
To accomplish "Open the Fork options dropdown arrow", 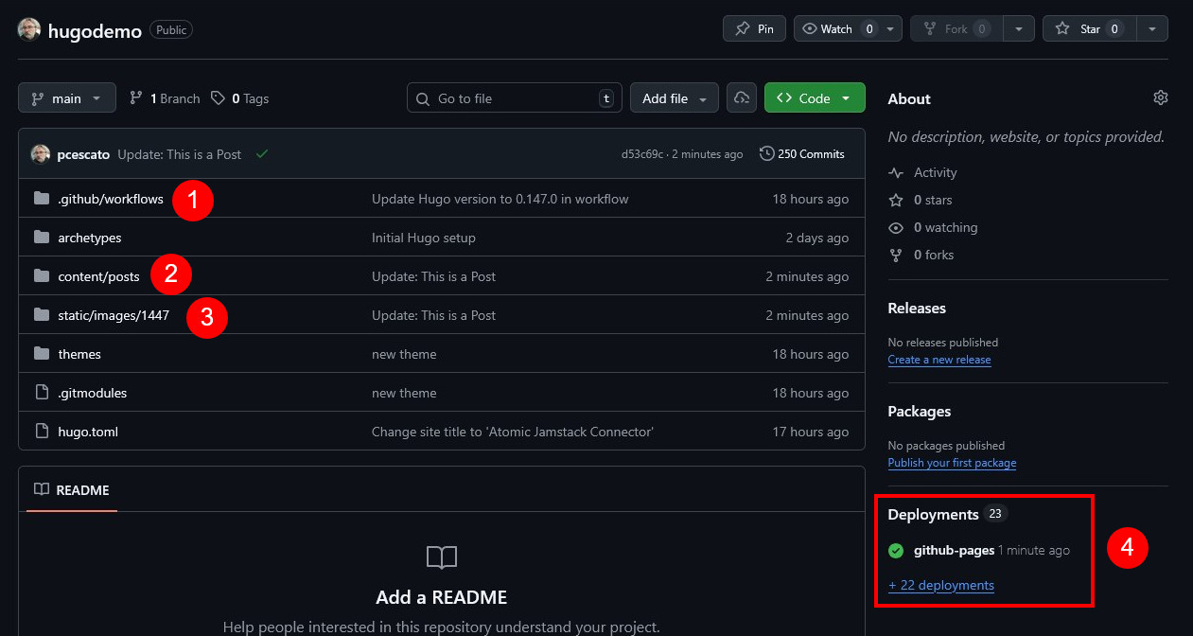I will pyautogui.click(x=1019, y=28).
